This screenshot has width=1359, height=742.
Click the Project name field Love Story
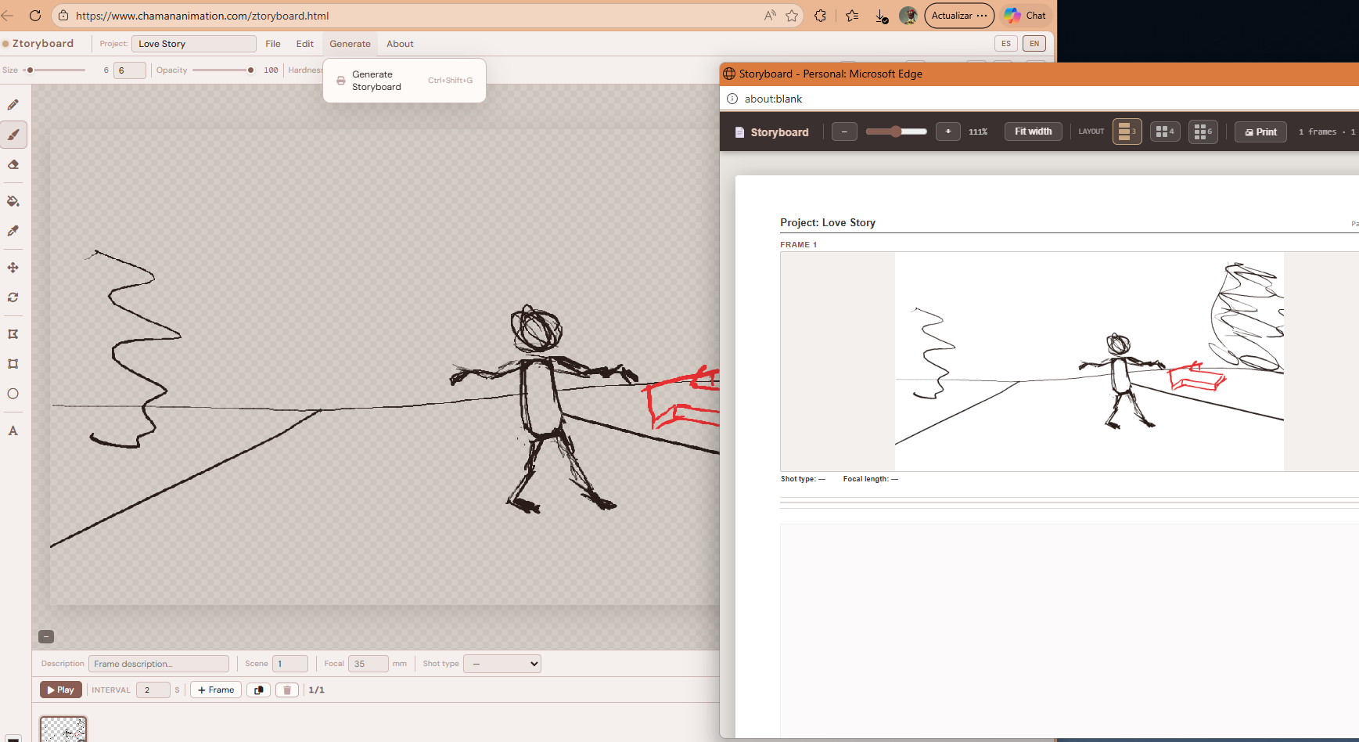(x=194, y=44)
